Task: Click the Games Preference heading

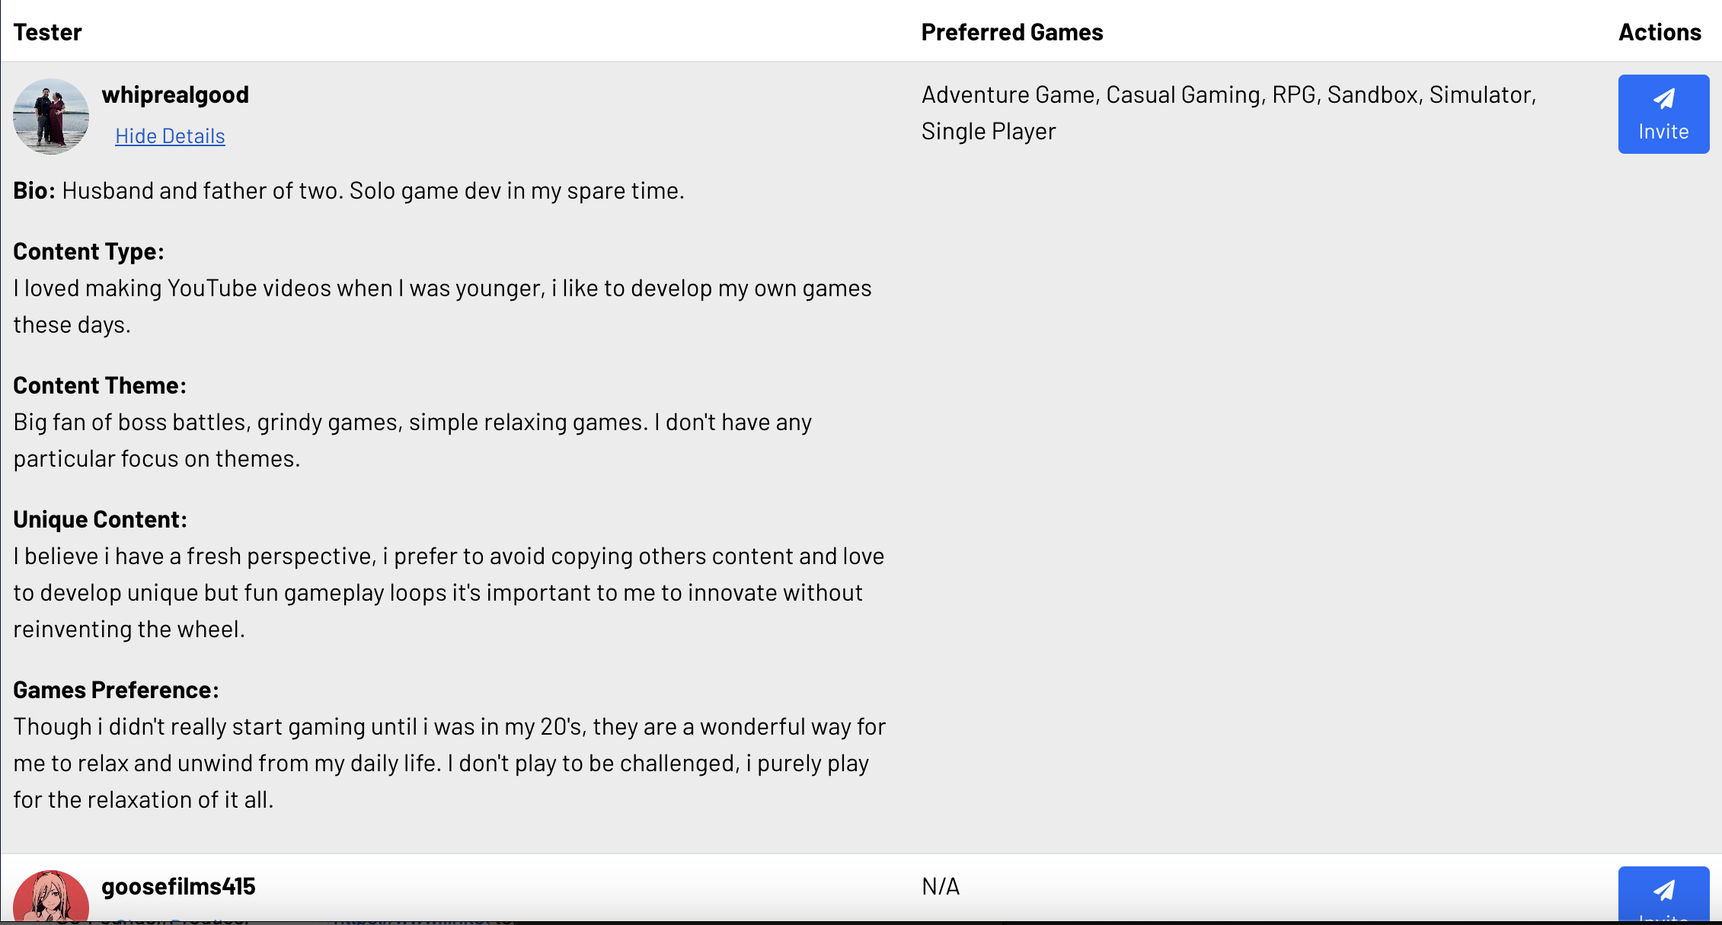Action: tap(116, 691)
